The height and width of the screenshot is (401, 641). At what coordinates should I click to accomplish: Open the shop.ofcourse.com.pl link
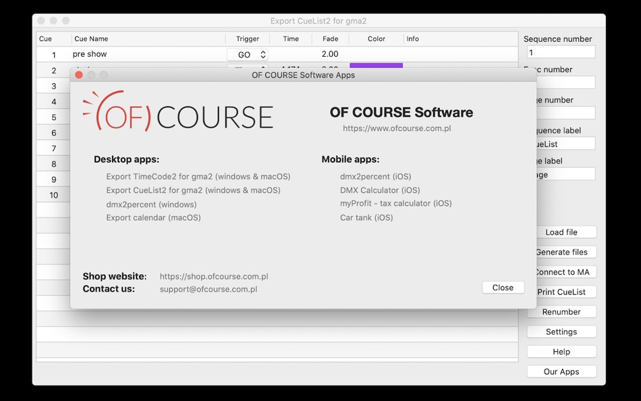point(214,277)
